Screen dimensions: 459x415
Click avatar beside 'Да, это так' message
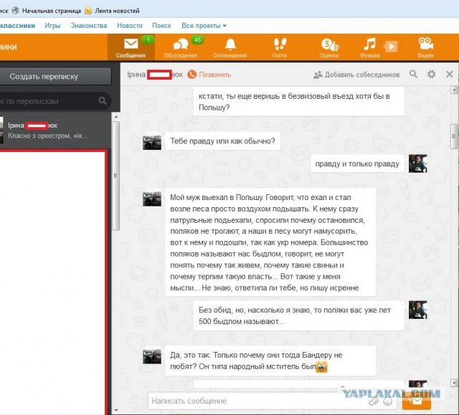pyautogui.click(x=152, y=356)
